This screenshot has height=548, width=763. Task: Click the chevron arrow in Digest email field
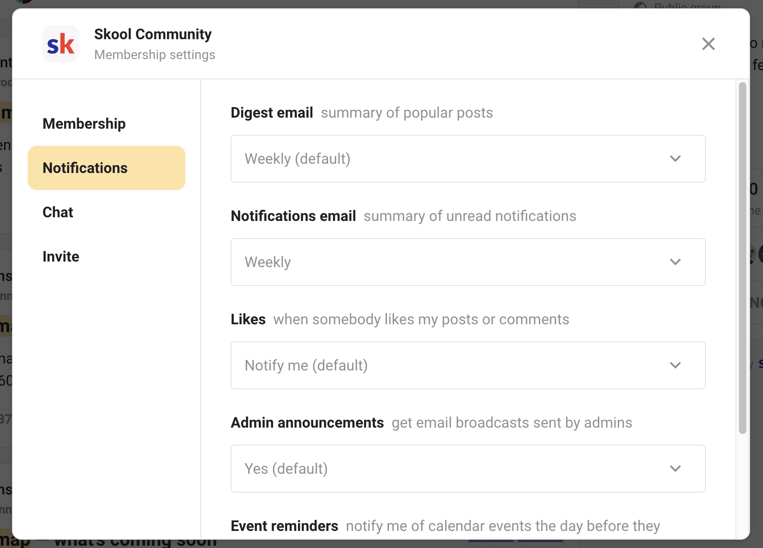click(x=675, y=159)
